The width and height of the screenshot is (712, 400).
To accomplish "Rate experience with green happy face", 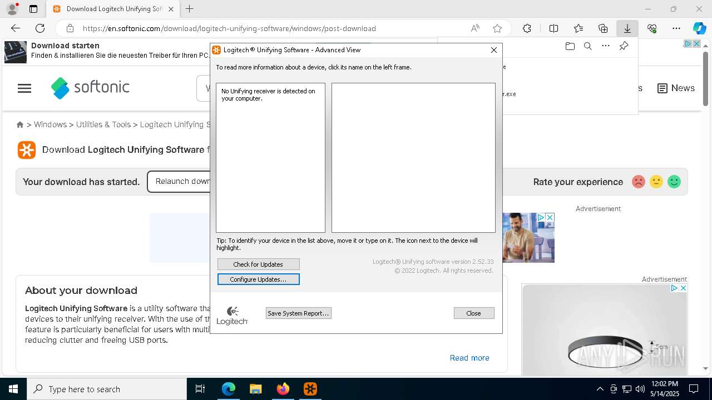I will pos(674,182).
